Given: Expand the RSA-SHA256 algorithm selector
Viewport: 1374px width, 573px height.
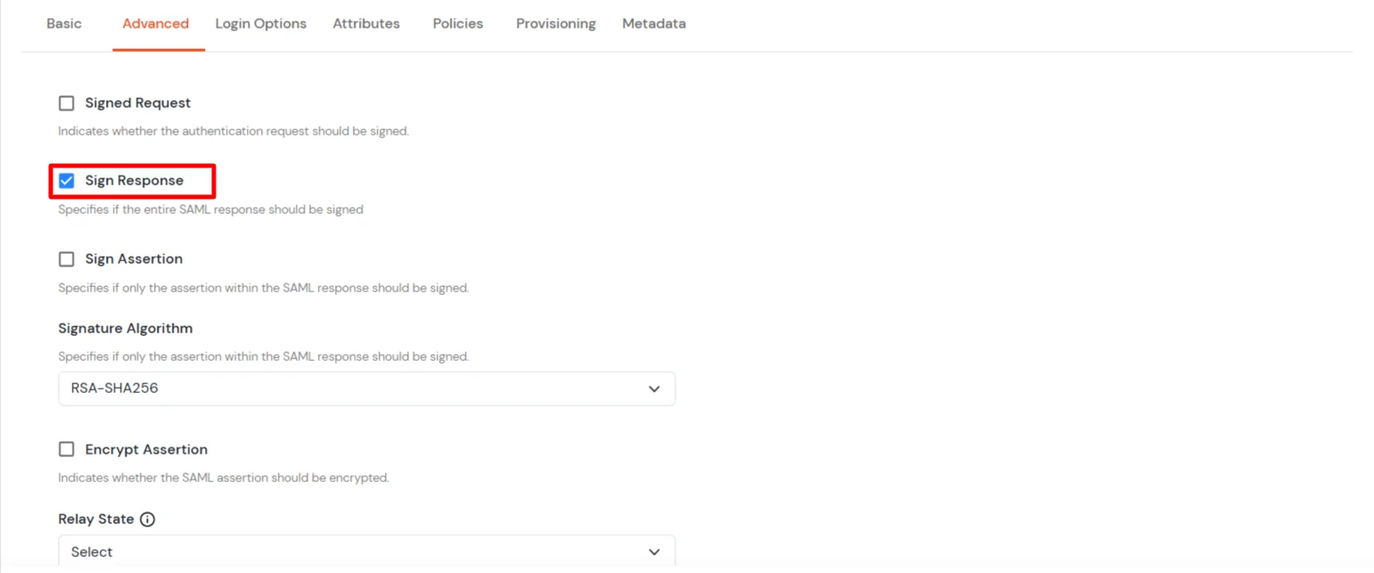Looking at the screenshot, I should pos(366,389).
